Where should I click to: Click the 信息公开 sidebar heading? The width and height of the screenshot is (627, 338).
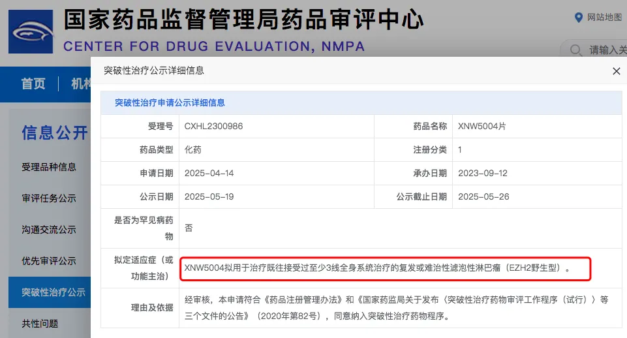pyautogui.click(x=55, y=133)
